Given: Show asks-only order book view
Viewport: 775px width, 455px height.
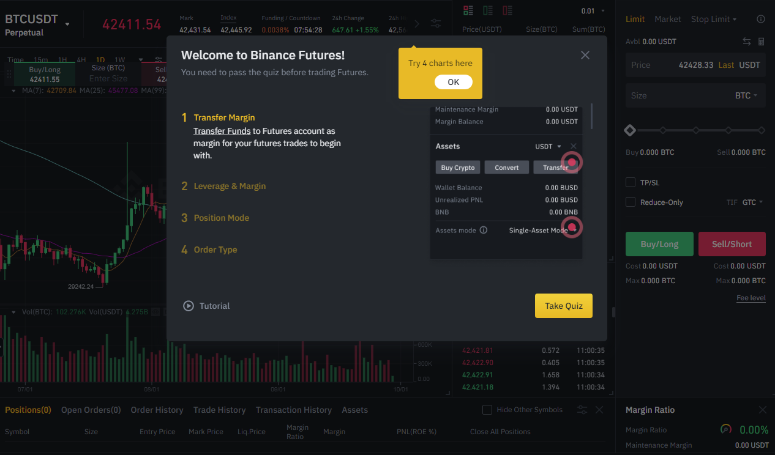Looking at the screenshot, I should pos(507,10).
